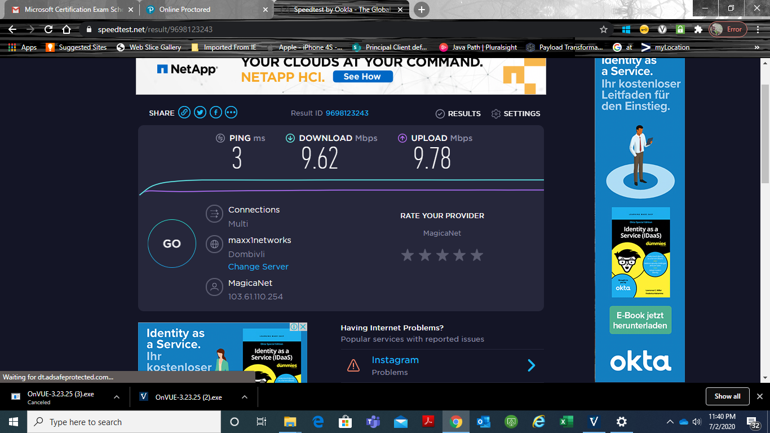Open volume control in tray
The width and height of the screenshot is (770, 433).
click(697, 422)
